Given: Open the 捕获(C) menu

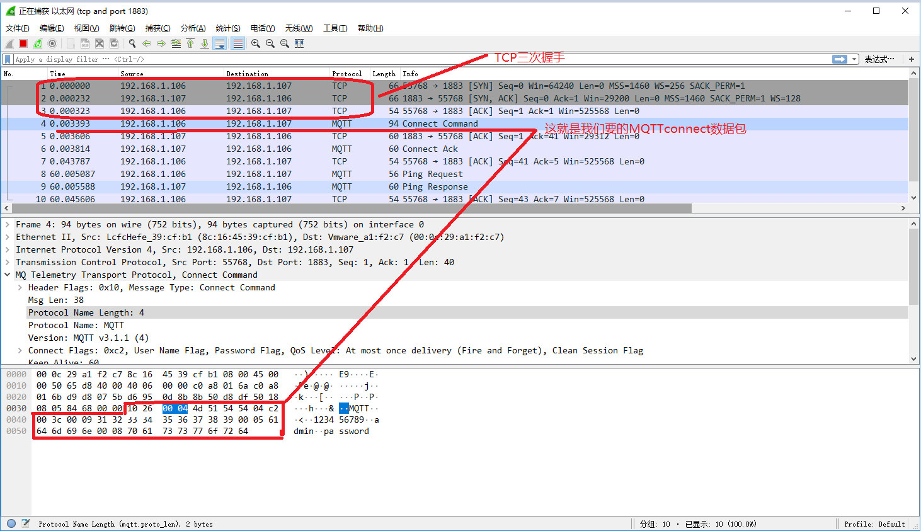Looking at the screenshot, I should pos(158,28).
